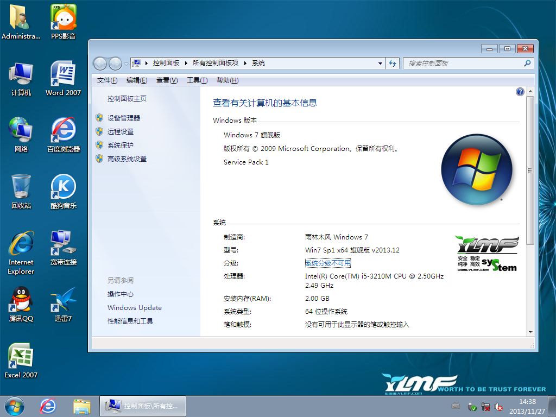
Task: Click the 所有控制面板项 breadcrumb segment
Action: (x=215, y=63)
